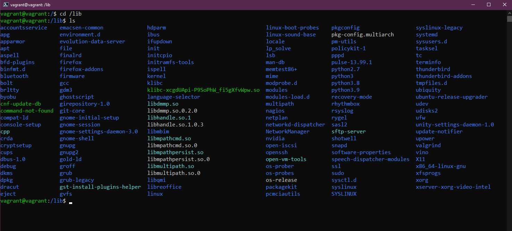This screenshot has height=231, width=512.
Task: Click the ls command in the prompt history
Action: (72, 20)
